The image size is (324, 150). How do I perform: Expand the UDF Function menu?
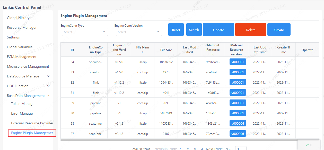coord(17,86)
